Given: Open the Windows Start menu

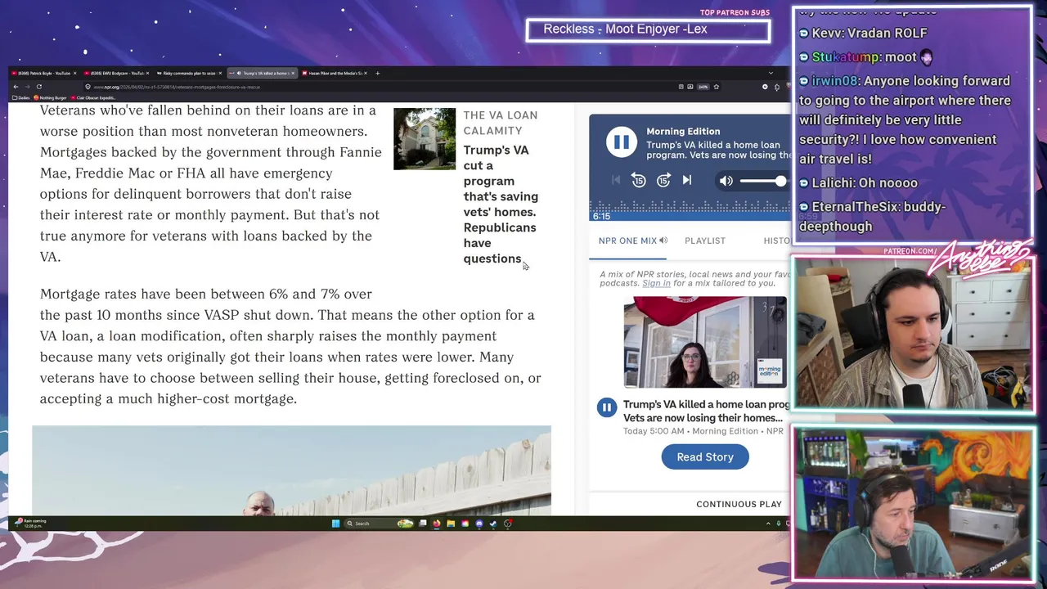Looking at the screenshot, I should (x=335, y=524).
